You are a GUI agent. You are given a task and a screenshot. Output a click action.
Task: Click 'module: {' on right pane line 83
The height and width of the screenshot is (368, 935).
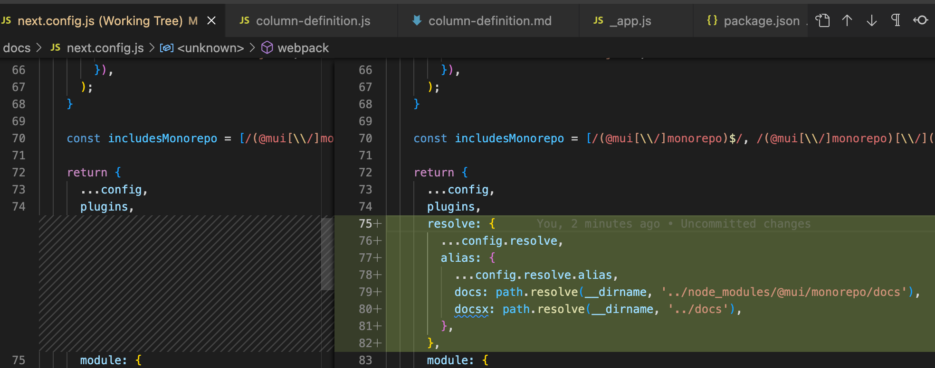tap(458, 360)
